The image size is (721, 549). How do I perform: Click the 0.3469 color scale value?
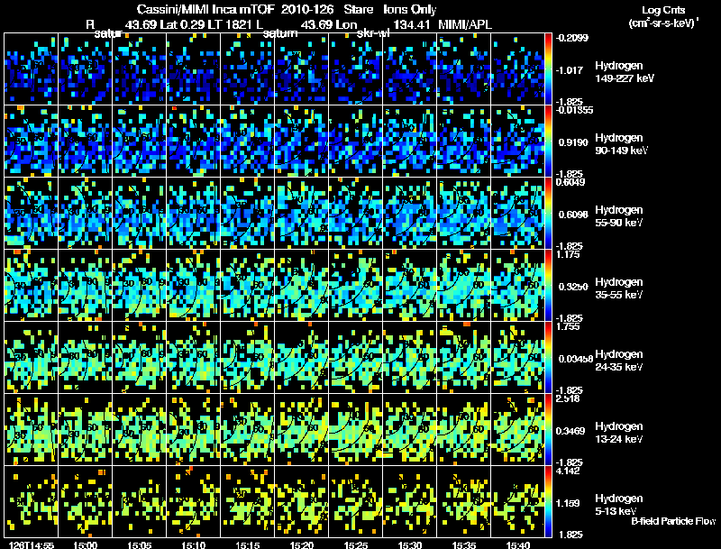click(x=571, y=431)
